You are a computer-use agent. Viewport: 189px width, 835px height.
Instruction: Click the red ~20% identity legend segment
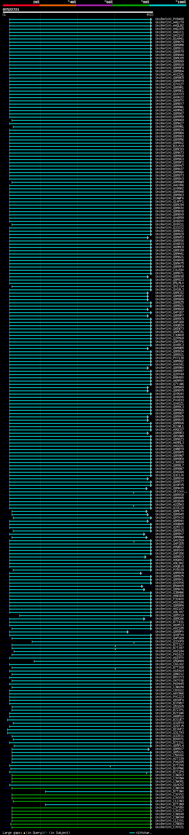21,5
